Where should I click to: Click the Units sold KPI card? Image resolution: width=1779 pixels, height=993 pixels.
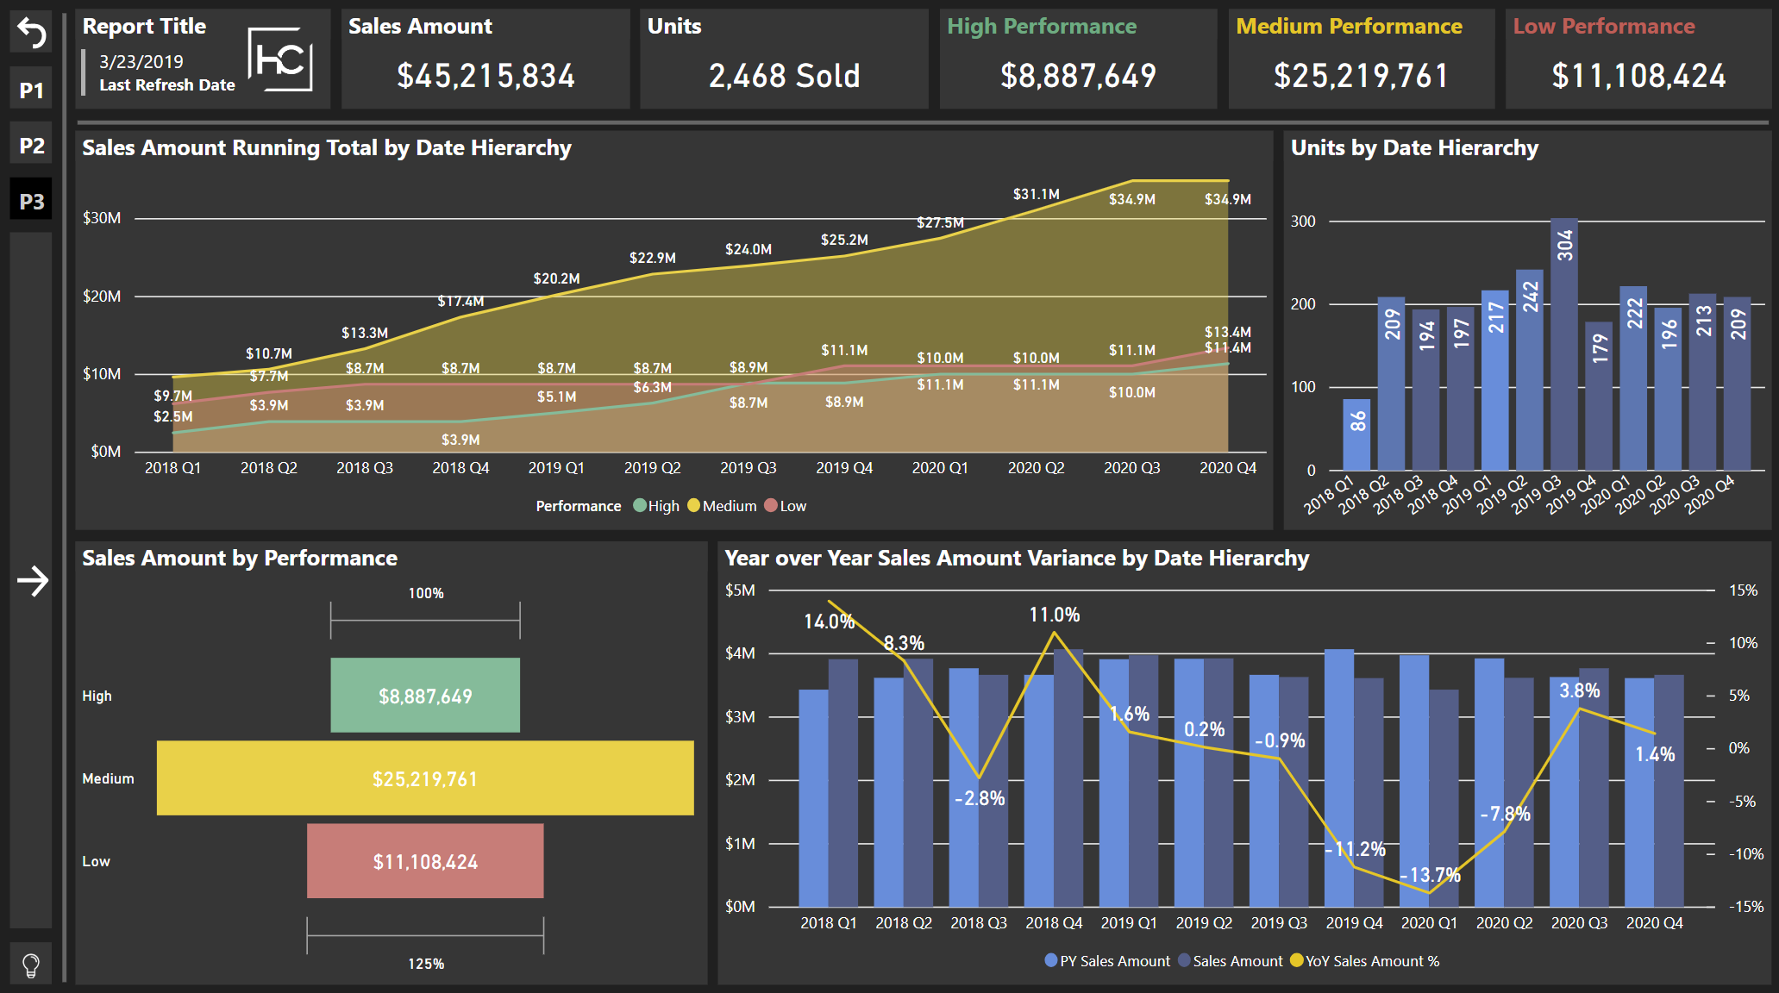[x=783, y=58]
